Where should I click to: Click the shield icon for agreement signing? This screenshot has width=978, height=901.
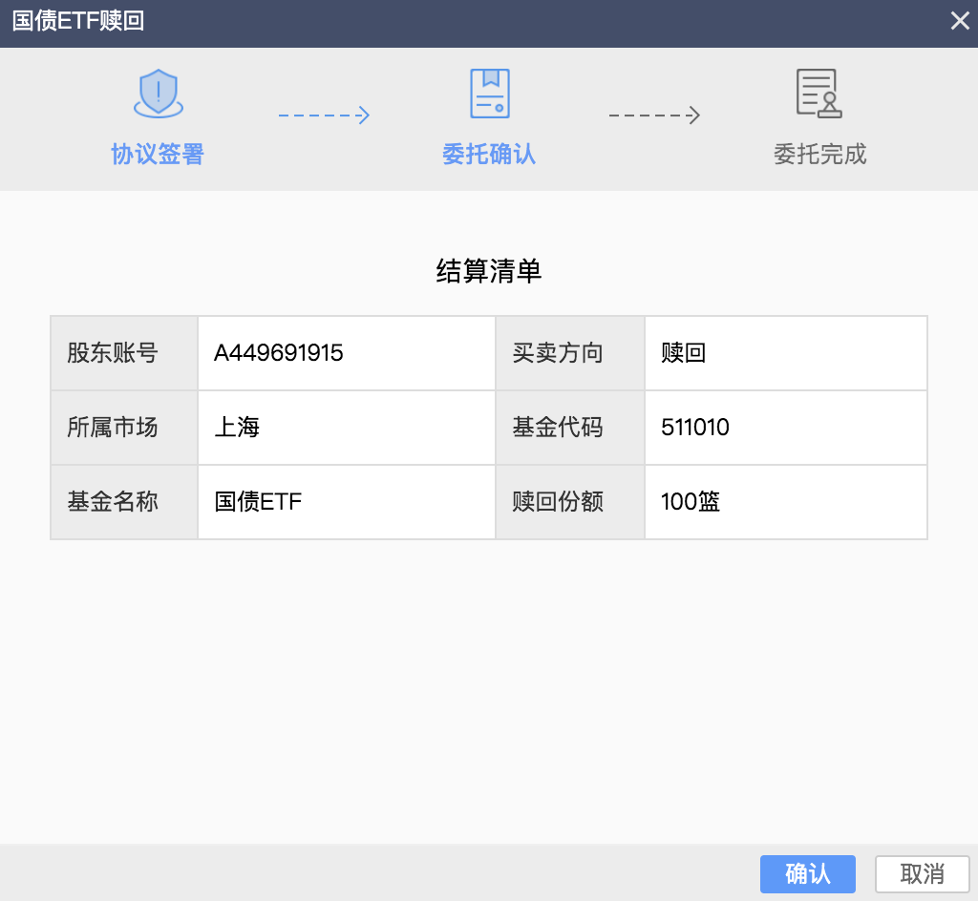[158, 94]
